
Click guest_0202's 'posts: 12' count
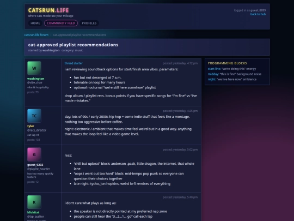click(x=33, y=182)
